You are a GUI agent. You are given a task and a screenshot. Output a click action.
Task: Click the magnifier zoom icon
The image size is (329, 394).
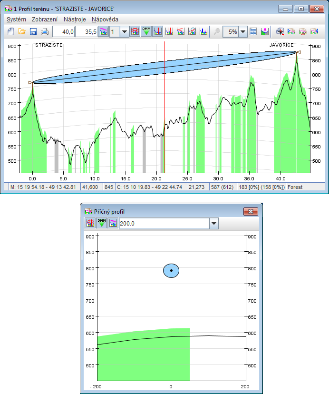[x=216, y=32]
